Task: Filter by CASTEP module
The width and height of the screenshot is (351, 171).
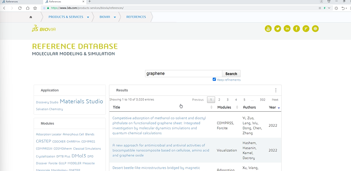Action: [43, 141]
